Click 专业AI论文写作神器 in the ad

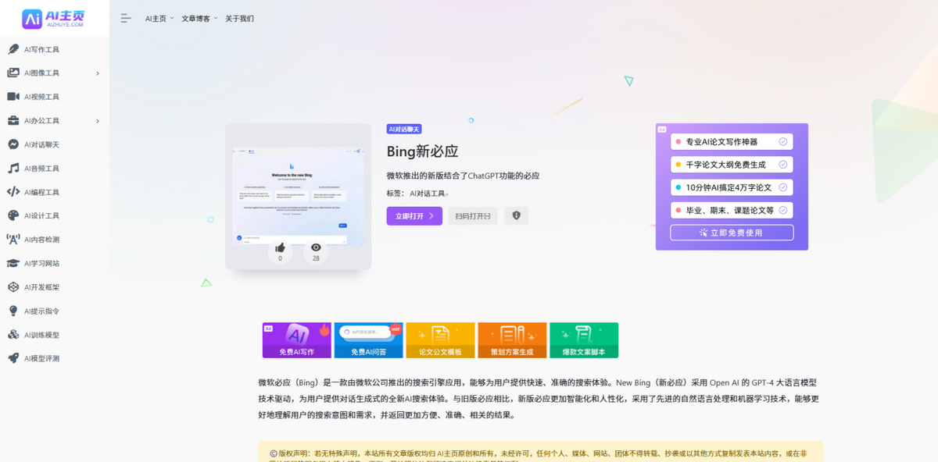click(x=732, y=142)
